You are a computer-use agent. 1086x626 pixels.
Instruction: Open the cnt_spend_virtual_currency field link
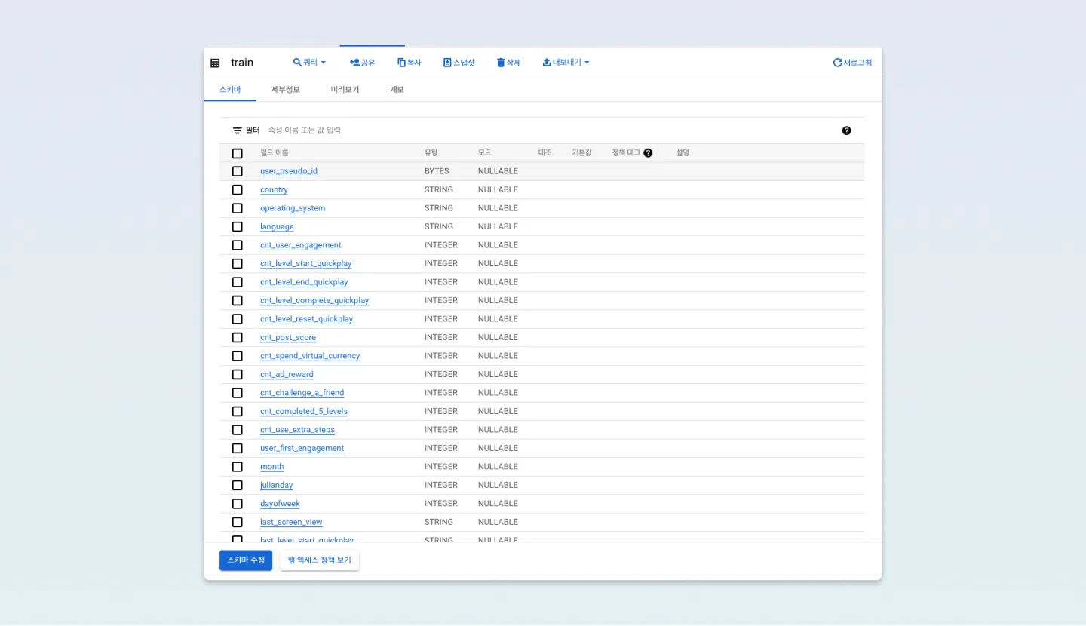[310, 356]
